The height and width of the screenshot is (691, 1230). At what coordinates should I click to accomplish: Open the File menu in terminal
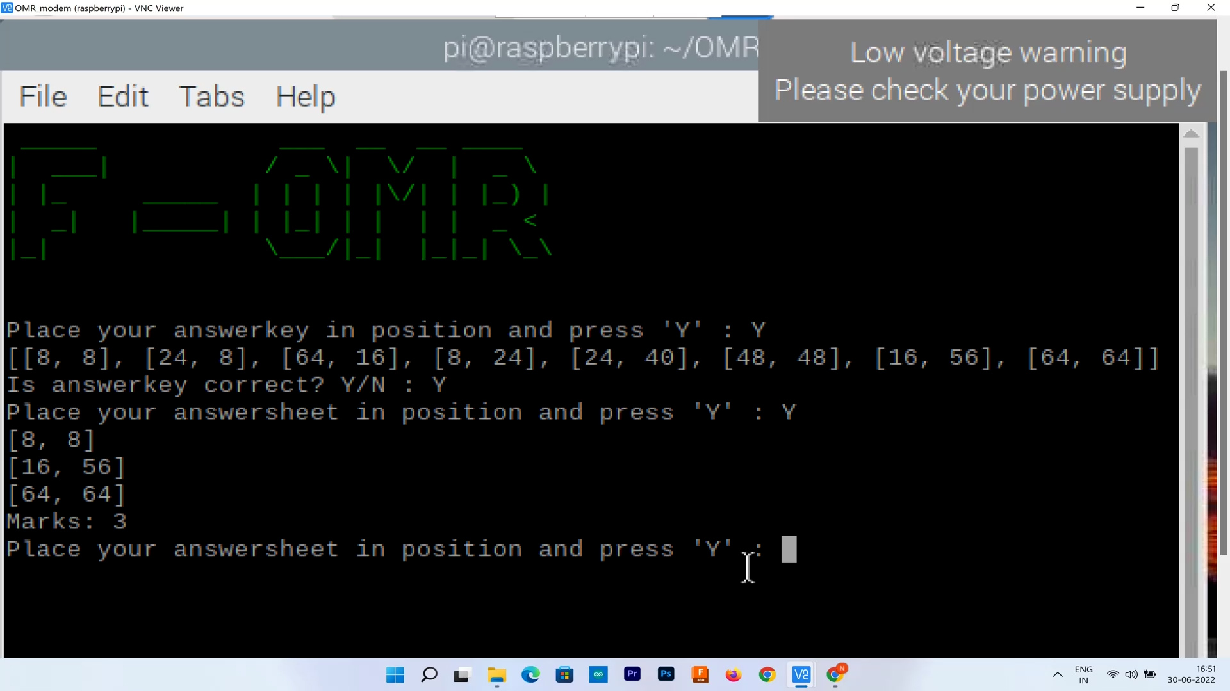click(43, 97)
